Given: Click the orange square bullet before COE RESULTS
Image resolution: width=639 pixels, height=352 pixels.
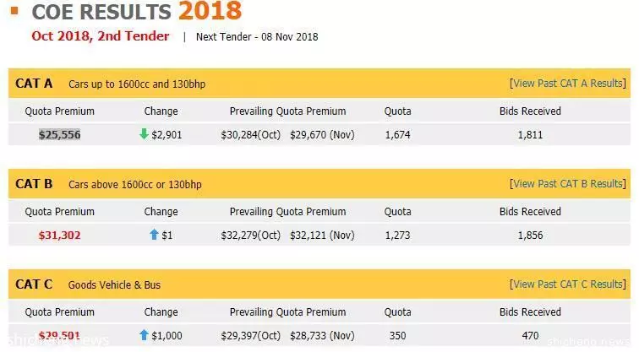Looking at the screenshot, I should point(14,11).
